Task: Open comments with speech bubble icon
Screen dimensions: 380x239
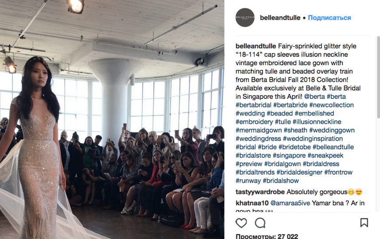Action: [260, 223]
